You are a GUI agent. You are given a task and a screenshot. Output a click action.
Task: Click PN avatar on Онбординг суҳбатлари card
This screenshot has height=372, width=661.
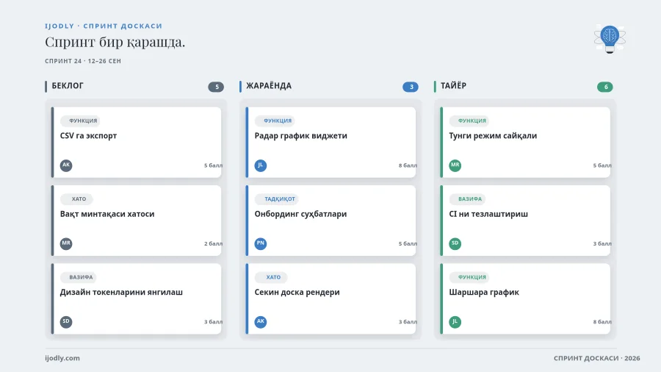pyautogui.click(x=261, y=243)
